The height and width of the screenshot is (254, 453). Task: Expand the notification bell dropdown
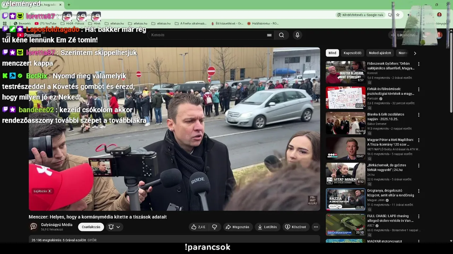[114, 227]
